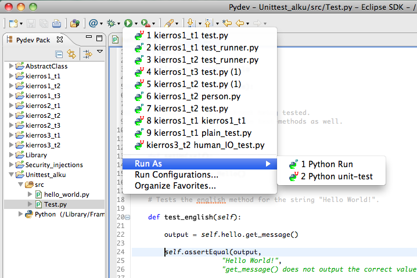The image size is (417, 278).
Task: Click the @ annotation toolbar icon
Action: [94, 23]
